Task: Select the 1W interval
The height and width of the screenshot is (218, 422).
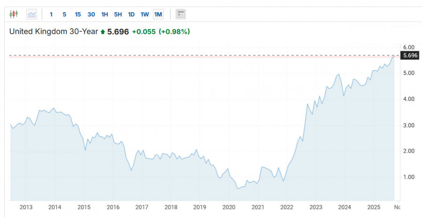Action: tap(145, 15)
